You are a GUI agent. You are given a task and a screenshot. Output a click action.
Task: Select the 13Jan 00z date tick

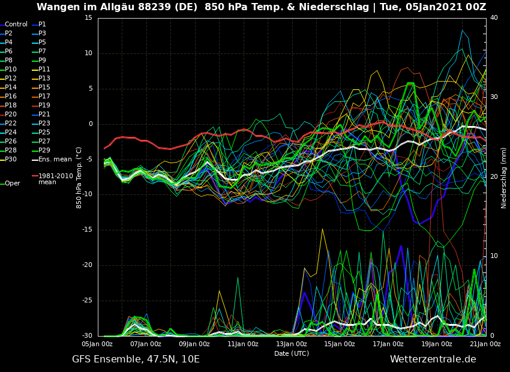pos(292,344)
